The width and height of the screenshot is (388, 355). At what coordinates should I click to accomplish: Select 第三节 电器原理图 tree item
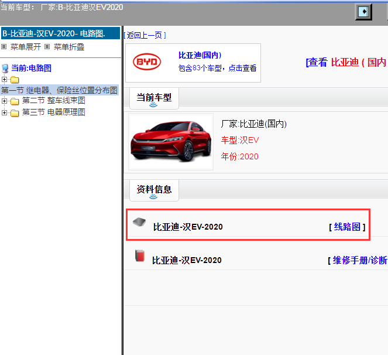tap(54, 112)
